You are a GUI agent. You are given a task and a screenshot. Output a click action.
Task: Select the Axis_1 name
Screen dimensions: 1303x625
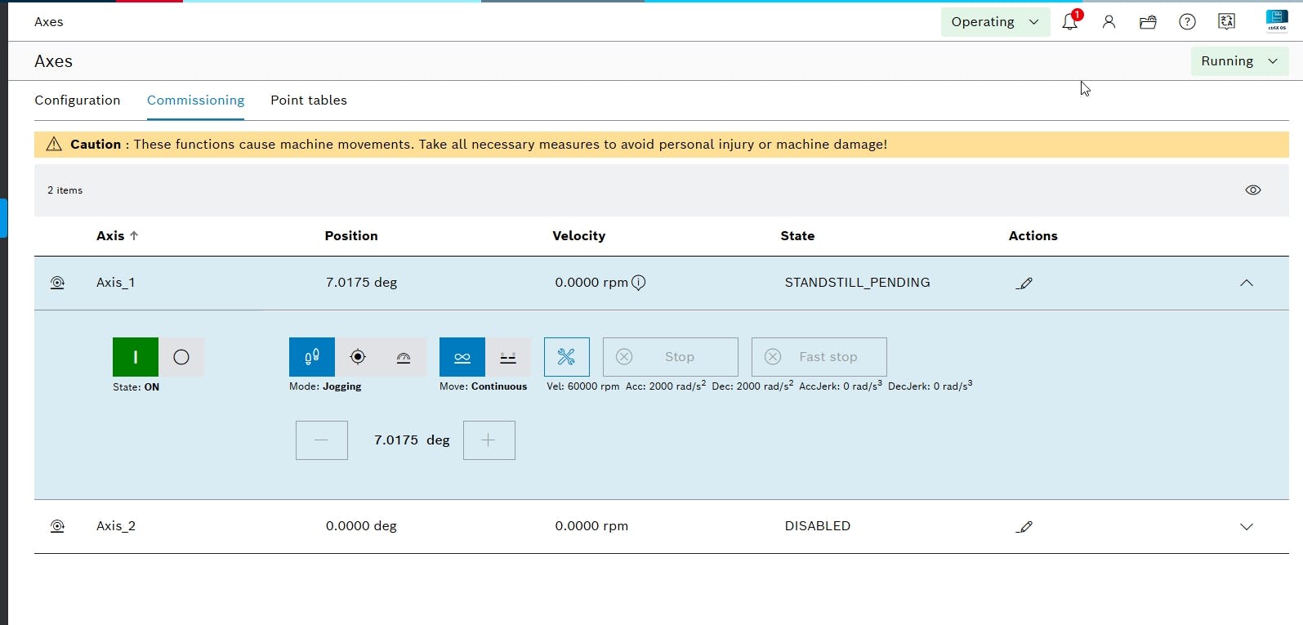point(116,283)
